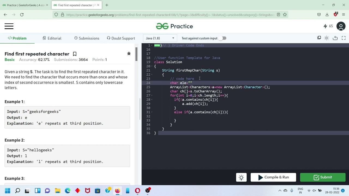
Task: Report a bug using the bug icon
Action: click(129, 54)
